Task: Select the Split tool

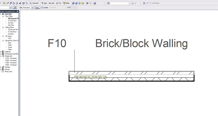Action: (52, 3)
